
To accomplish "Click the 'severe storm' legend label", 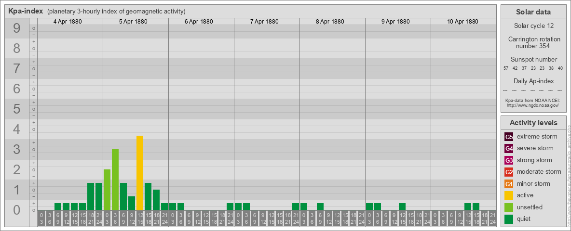I will [x=535, y=149].
